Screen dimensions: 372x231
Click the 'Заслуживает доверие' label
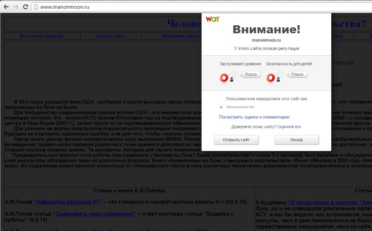(240, 64)
